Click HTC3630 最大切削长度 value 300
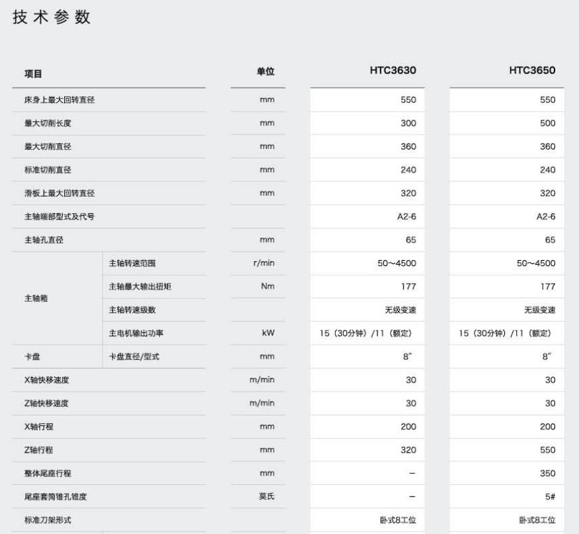The image size is (579, 534). coord(408,123)
